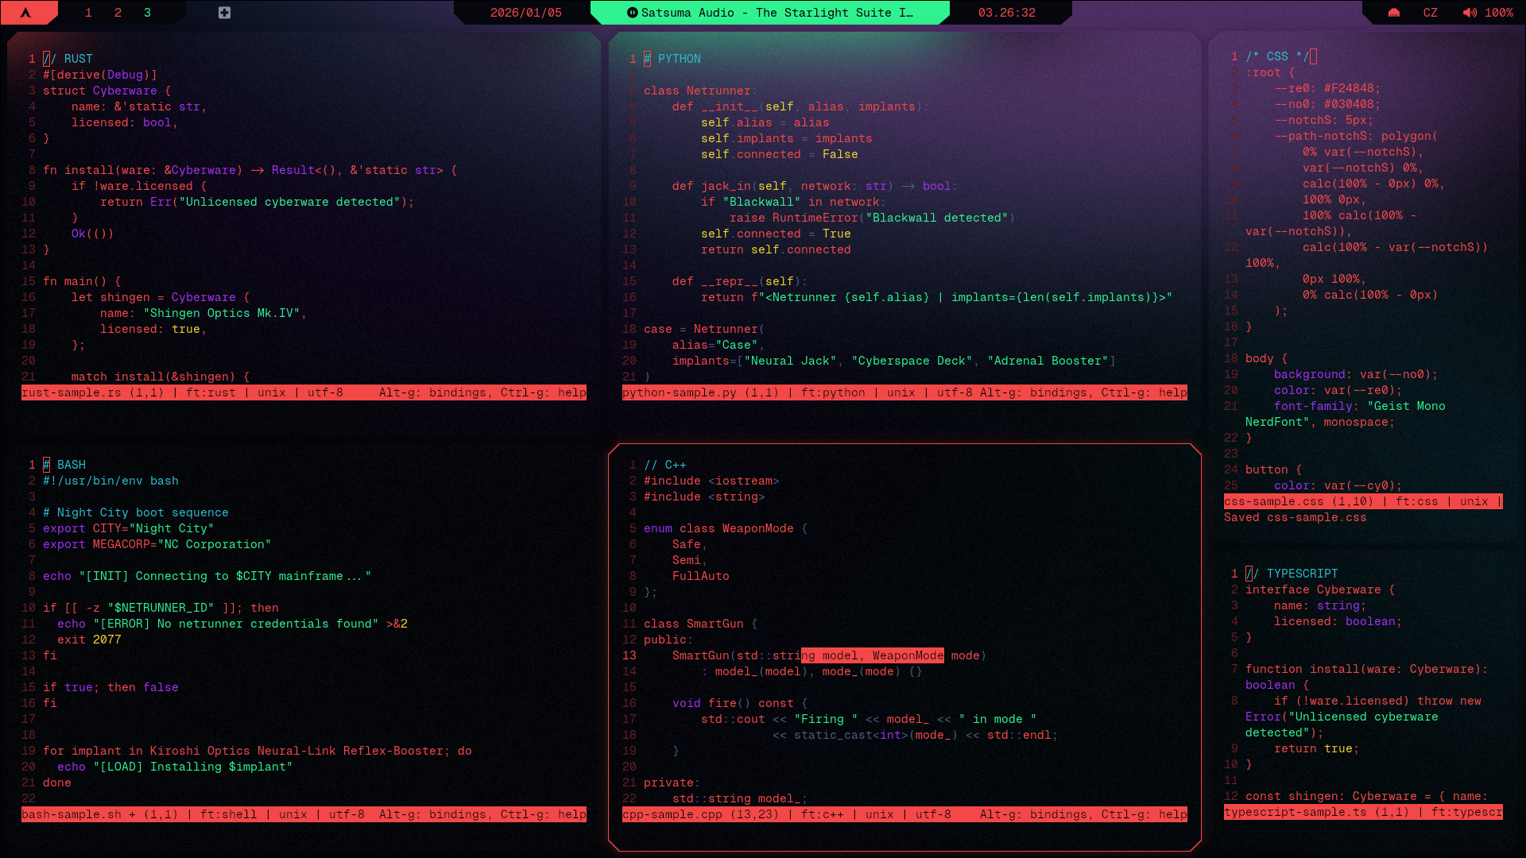The height and width of the screenshot is (858, 1526).
Task: Focus the rust-sample.rs status bar
Action: (x=304, y=392)
